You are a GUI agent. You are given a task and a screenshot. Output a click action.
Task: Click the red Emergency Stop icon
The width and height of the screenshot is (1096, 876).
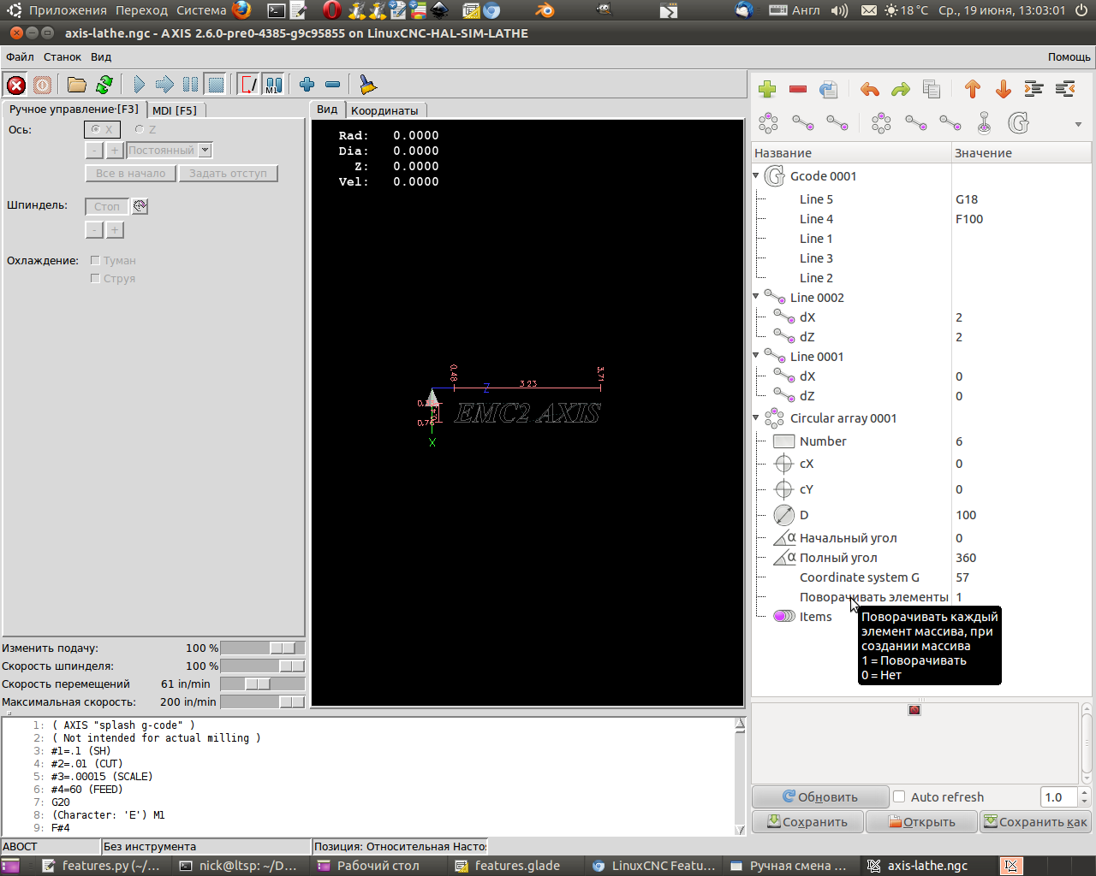click(16, 85)
